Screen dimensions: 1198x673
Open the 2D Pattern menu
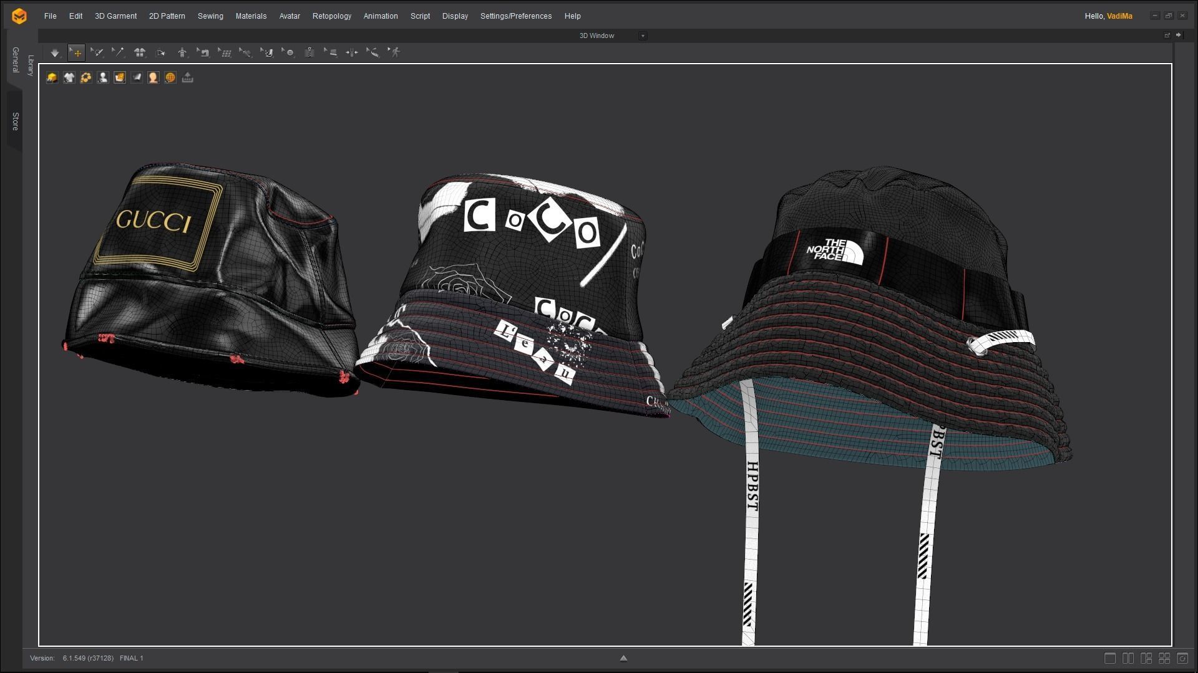167,16
